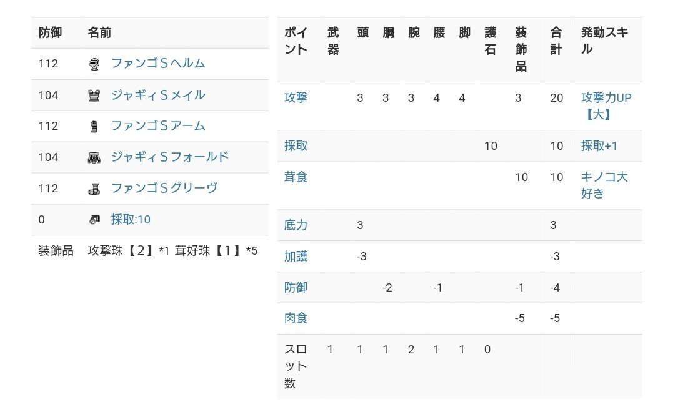Click the greaves icon beside ファンゴSグリーヴ
Image resolution: width=675 pixels, height=417 pixels.
(x=94, y=189)
